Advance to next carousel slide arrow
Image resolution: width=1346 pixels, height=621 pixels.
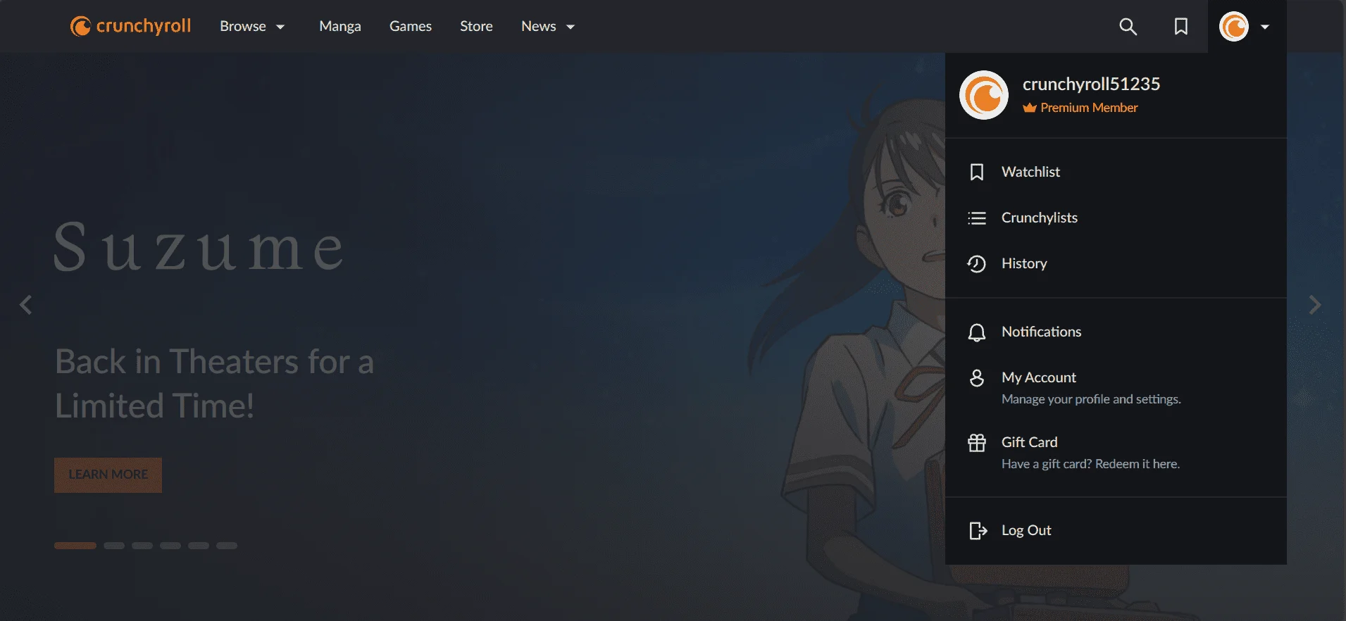(x=1314, y=305)
